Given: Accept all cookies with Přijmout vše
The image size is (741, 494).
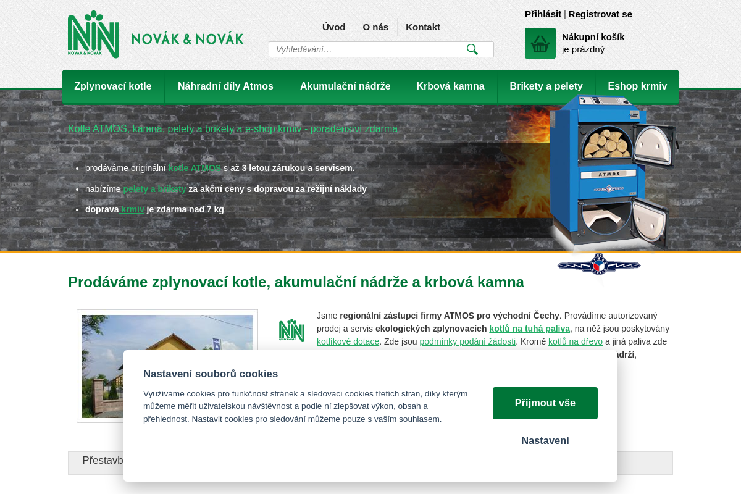Looking at the screenshot, I should pyautogui.click(x=545, y=403).
